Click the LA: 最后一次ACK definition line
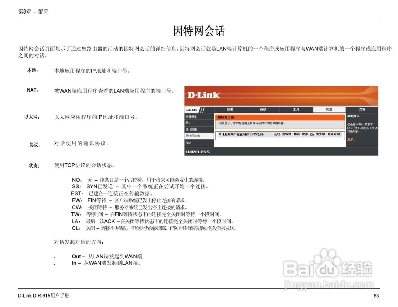Image resolution: width=398 pixels, height=307 pixels. (153, 221)
